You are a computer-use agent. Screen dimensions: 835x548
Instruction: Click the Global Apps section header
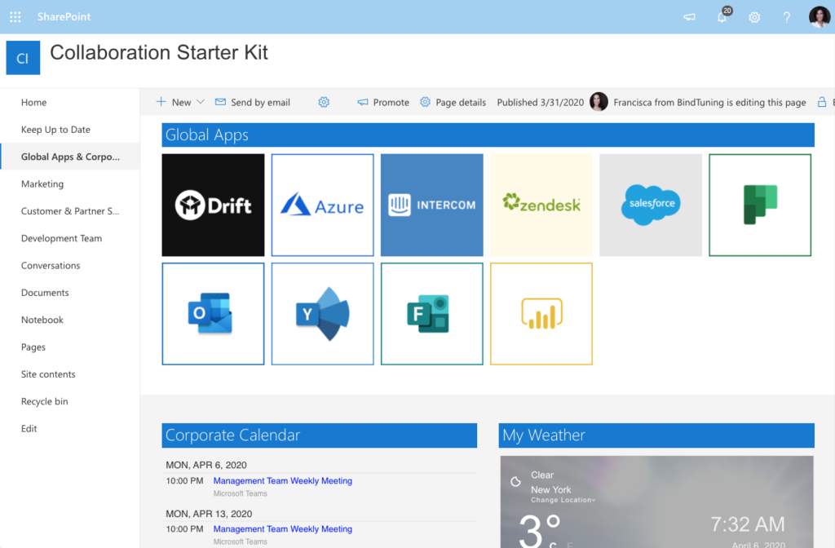pyautogui.click(x=488, y=135)
